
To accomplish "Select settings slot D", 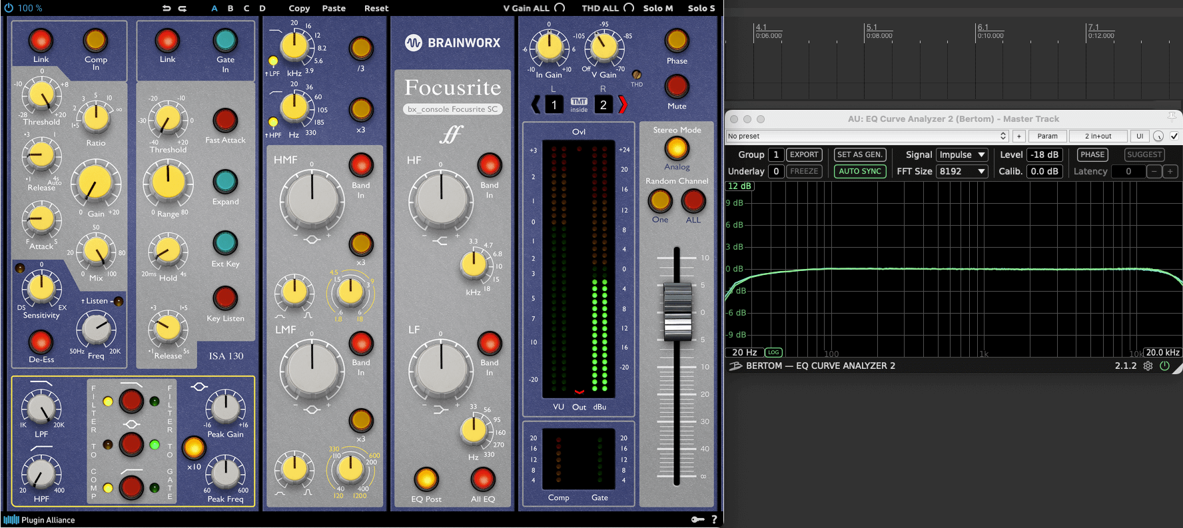I will pos(262,8).
